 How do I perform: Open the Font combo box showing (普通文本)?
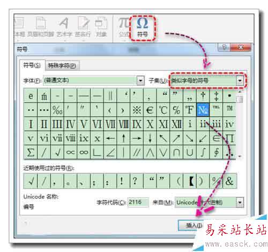coord(93,80)
